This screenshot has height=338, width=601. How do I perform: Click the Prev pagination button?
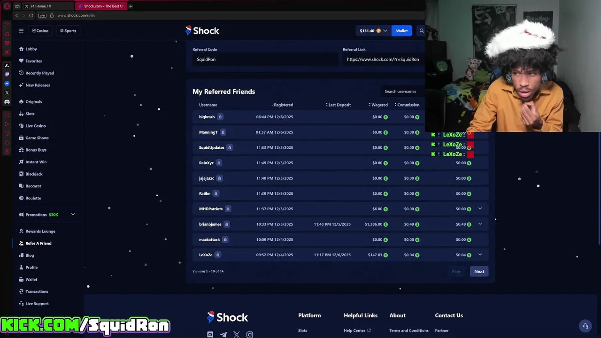[456, 271]
